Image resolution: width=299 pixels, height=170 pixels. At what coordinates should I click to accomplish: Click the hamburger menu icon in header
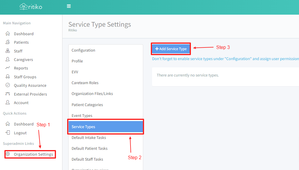pyautogui.click(x=69, y=6)
